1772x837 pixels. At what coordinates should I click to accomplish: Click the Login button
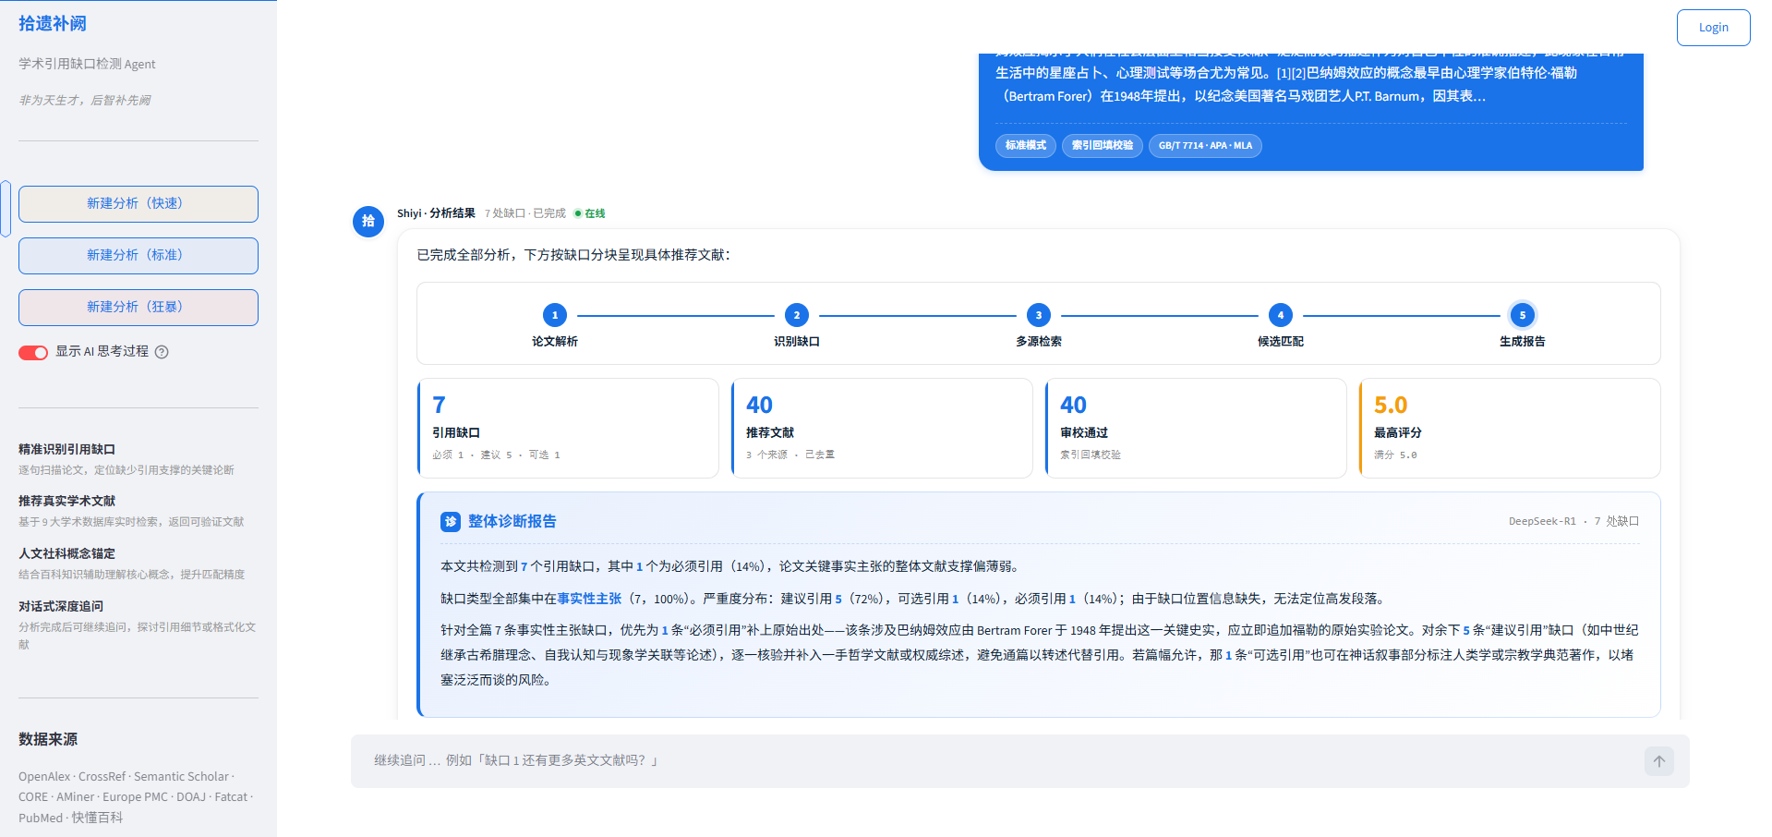click(x=1713, y=28)
